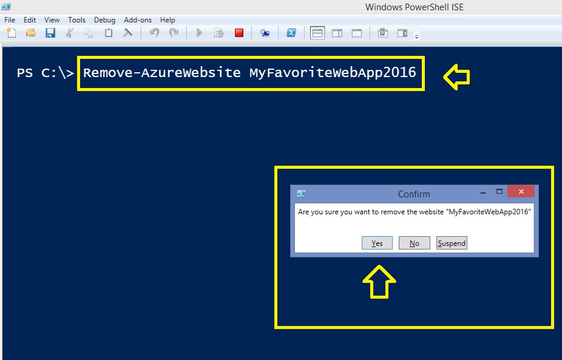Show script pane maximized layout icon
This screenshot has height=360, width=562.
(x=357, y=33)
